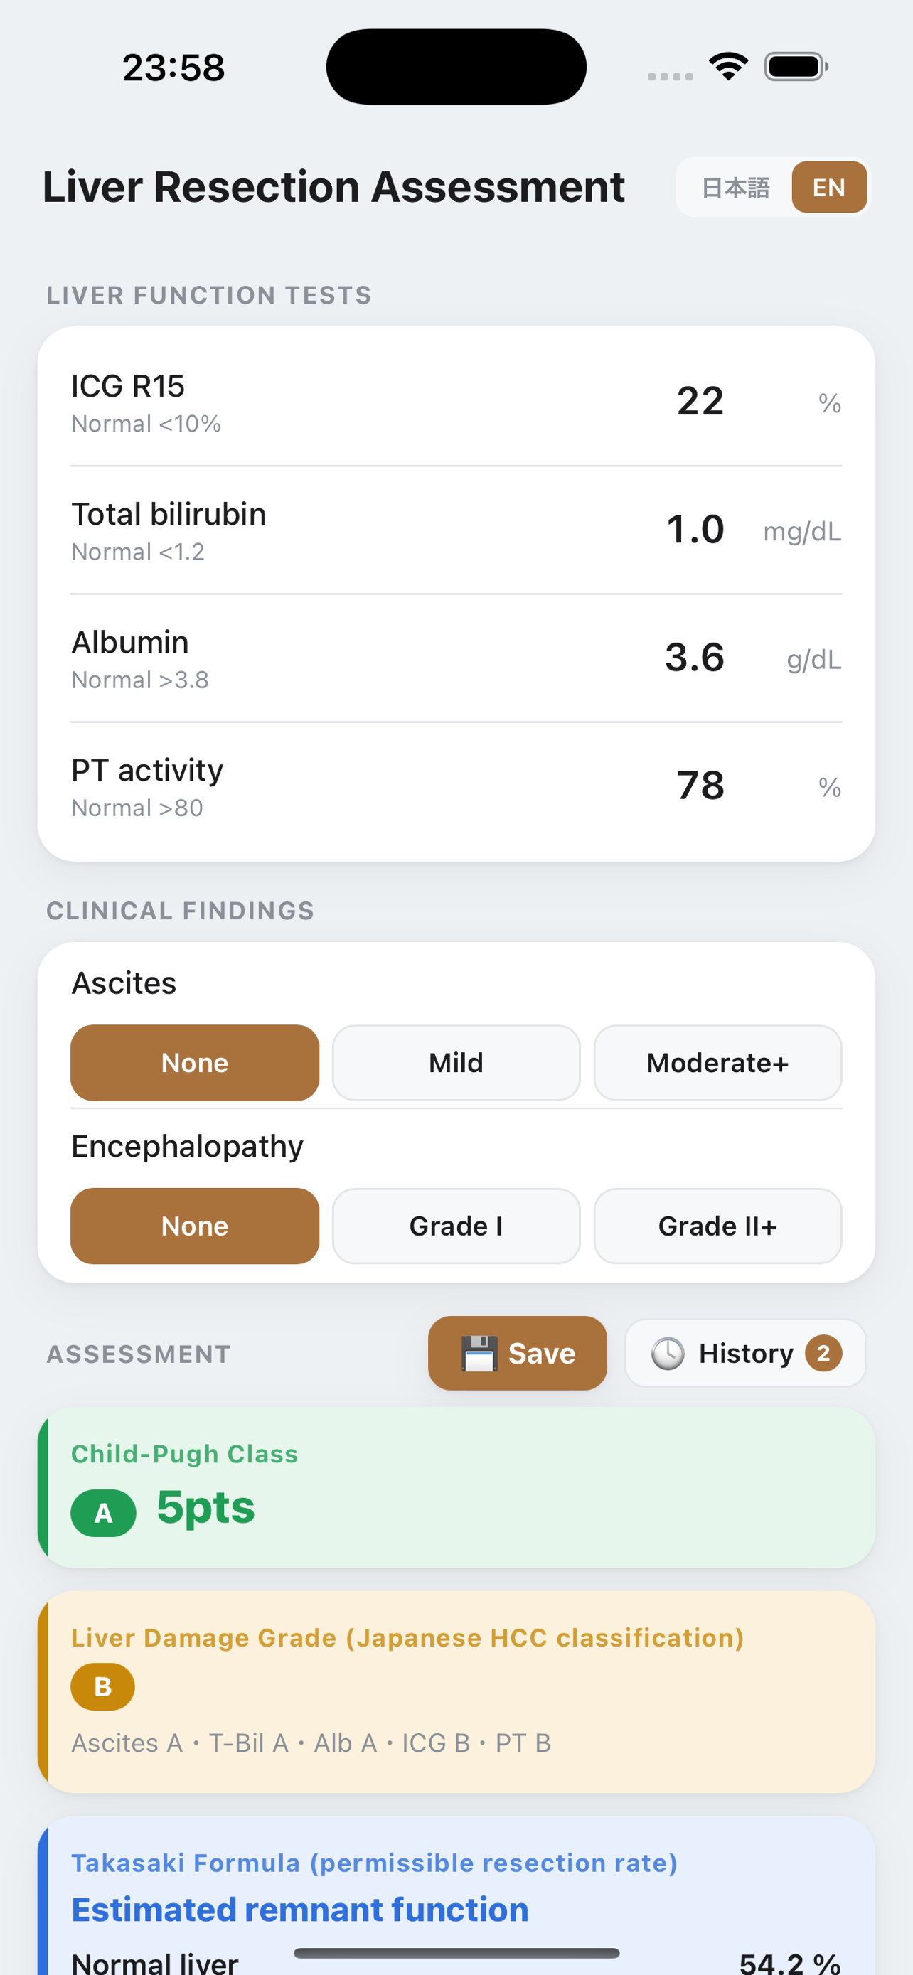Viewport: 913px width, 1975px height.
Task: Tap the battery status icon
Action: (796, 67)
